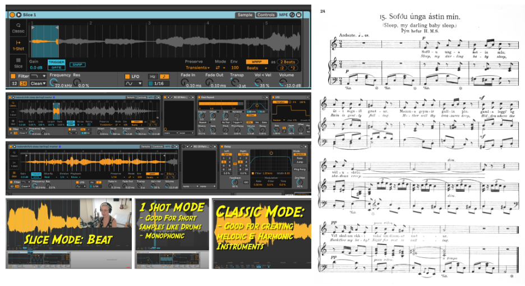Click the Transp knob in Slice 1

coord(234,82)
